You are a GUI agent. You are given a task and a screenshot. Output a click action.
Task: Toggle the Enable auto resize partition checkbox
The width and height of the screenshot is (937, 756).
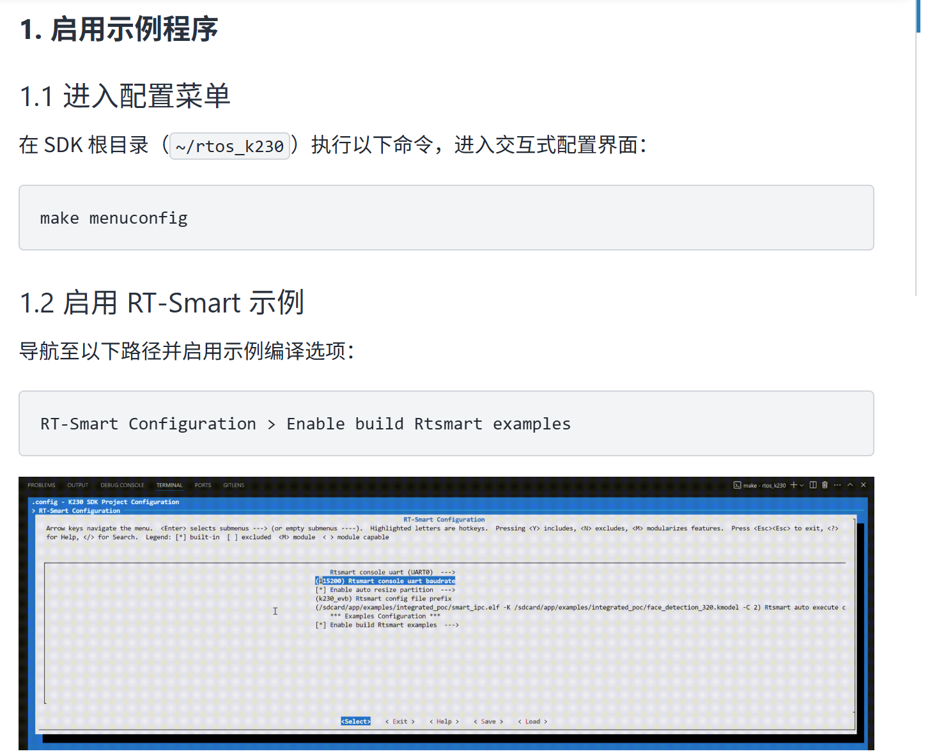click(x=321, y=590)
